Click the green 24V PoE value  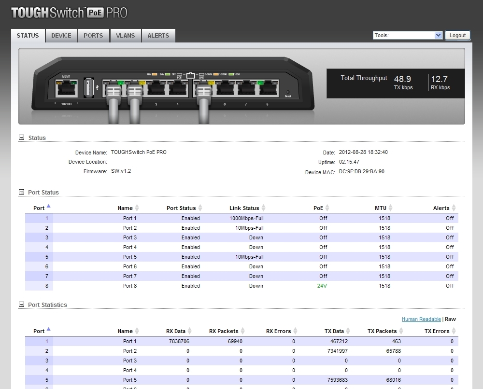pyautogui.click(x=322, y=286)
